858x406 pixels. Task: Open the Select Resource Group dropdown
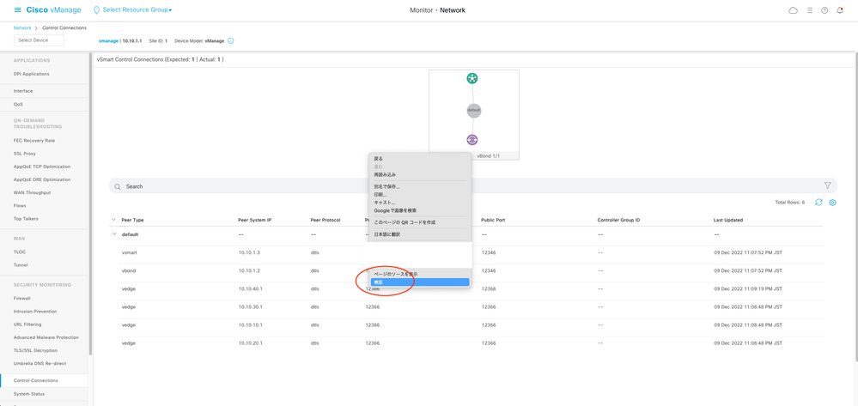[x=137, y=9]
